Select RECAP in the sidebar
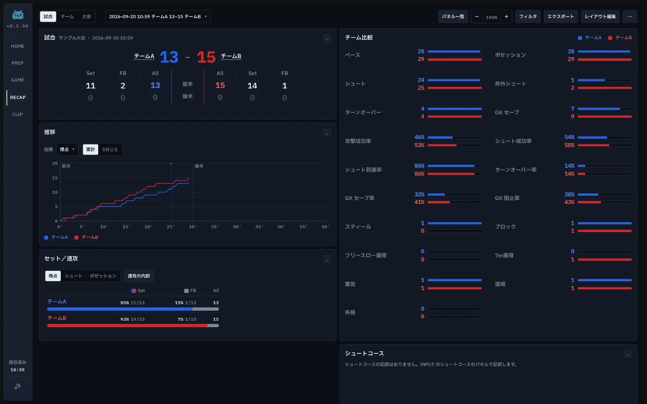The width and height of the screenshot is (647, 404). 18,98
